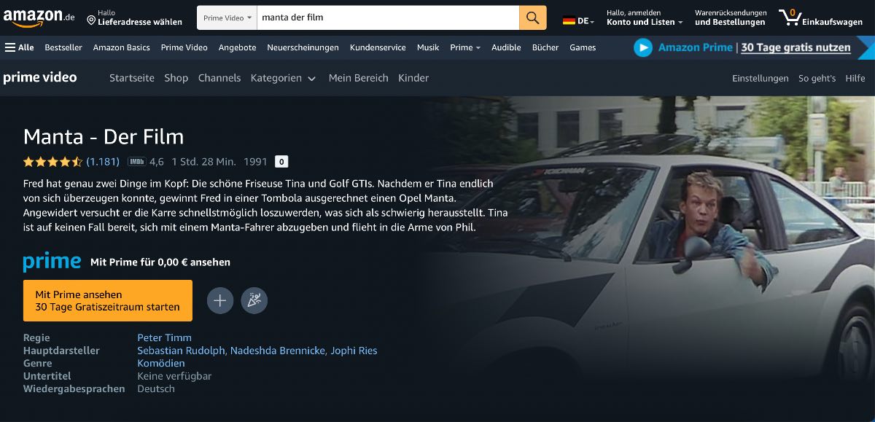Click the Deutsch playback language text
This screenshot has width=875, height=422.
[156, 388]
